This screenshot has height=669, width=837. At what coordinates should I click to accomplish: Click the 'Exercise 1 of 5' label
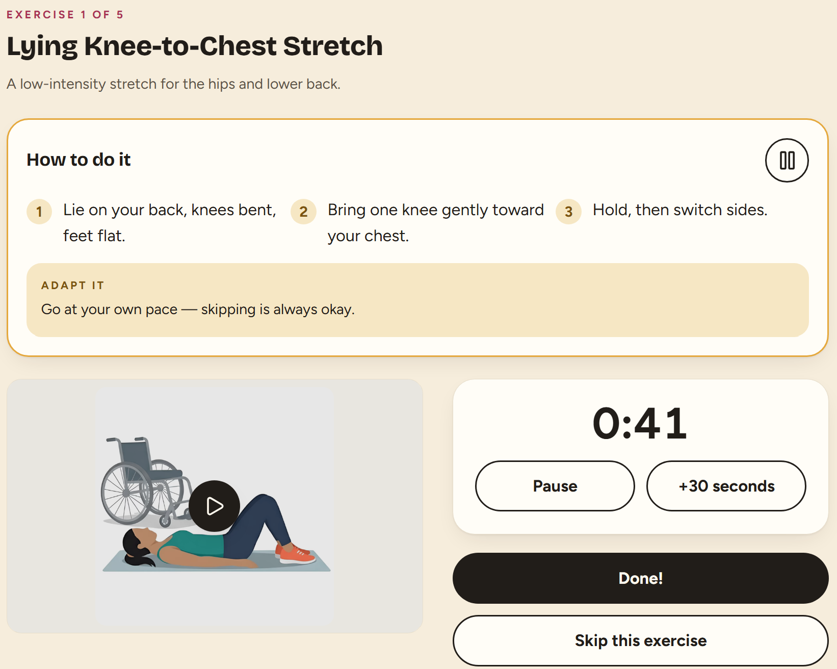click(65, 14)
